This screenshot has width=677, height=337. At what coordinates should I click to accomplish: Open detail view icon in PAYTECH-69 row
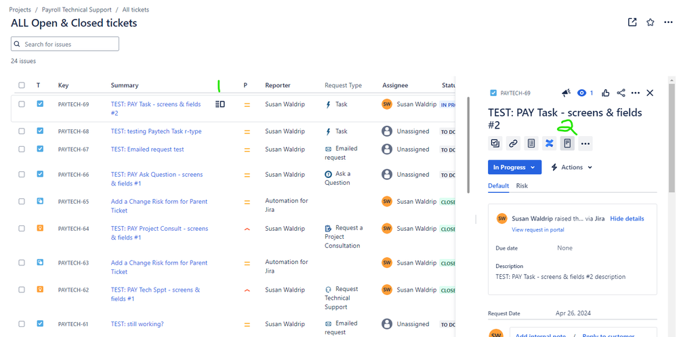pos(220,104)
